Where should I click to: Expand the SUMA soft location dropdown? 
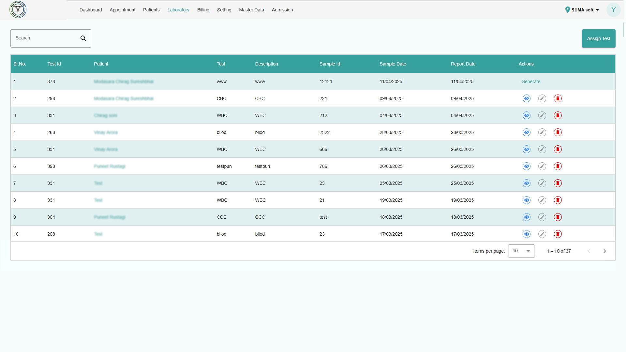[582, 10]
